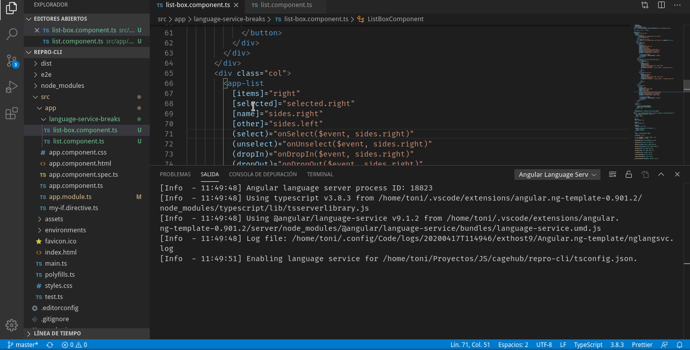Collapse the EDITORES ABIERTOS section
Screen dimensions: 690x350
[x=87, y=19]
